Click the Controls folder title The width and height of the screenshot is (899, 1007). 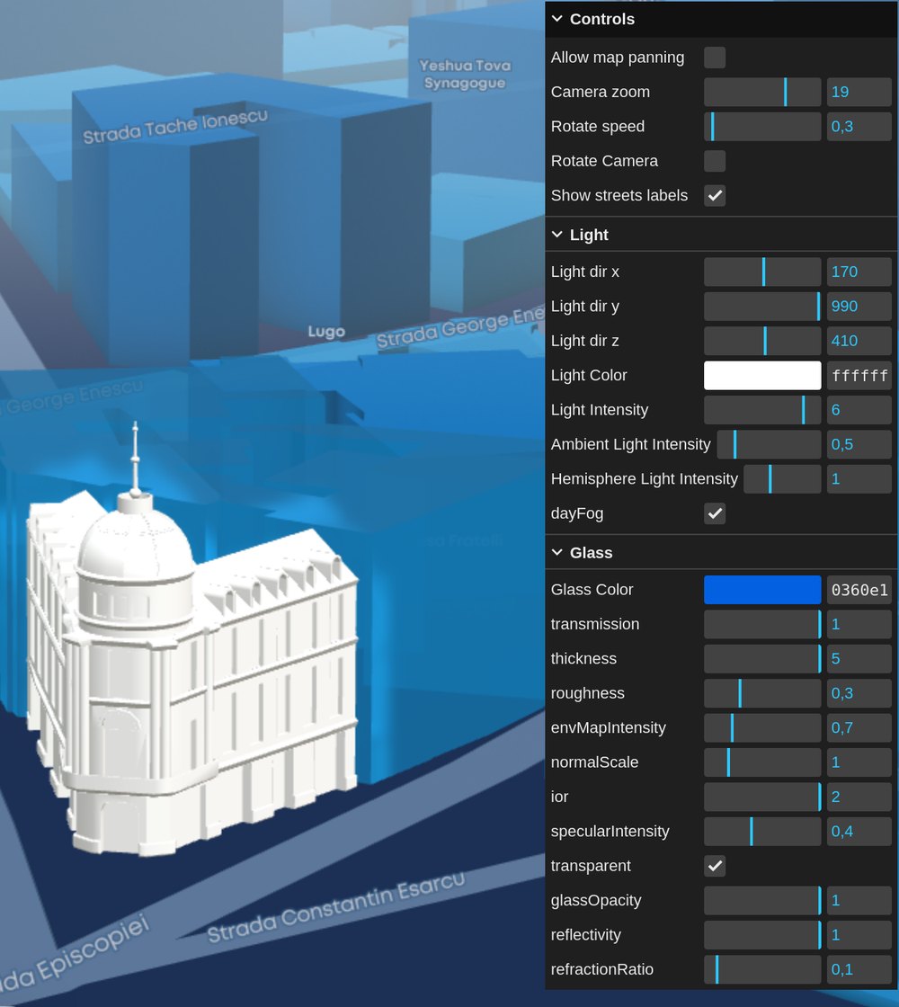(x=601, y=19)
